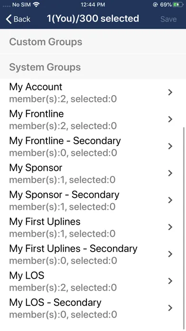Viewport: 186px width, 331px height.
Task: Tap the battery charging icon
Action: (x=178, y=5)
